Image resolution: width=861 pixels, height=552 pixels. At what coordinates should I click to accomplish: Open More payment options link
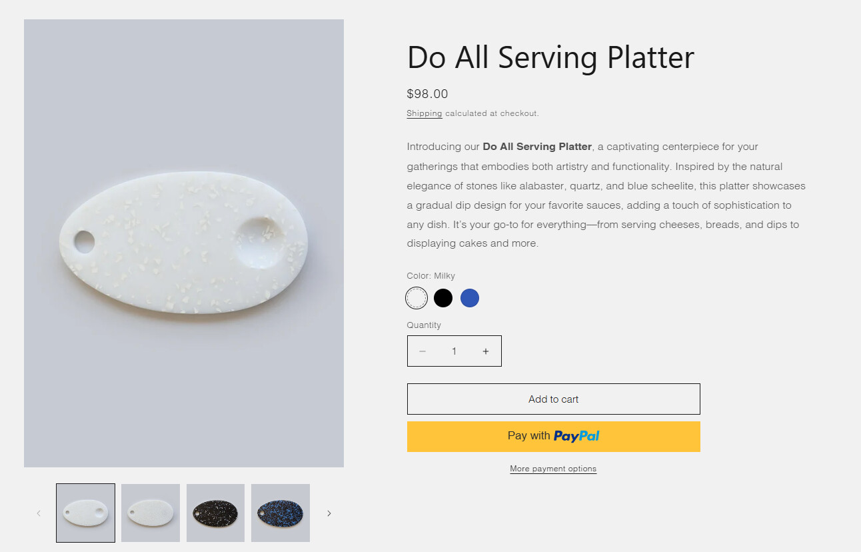[553, 469]
